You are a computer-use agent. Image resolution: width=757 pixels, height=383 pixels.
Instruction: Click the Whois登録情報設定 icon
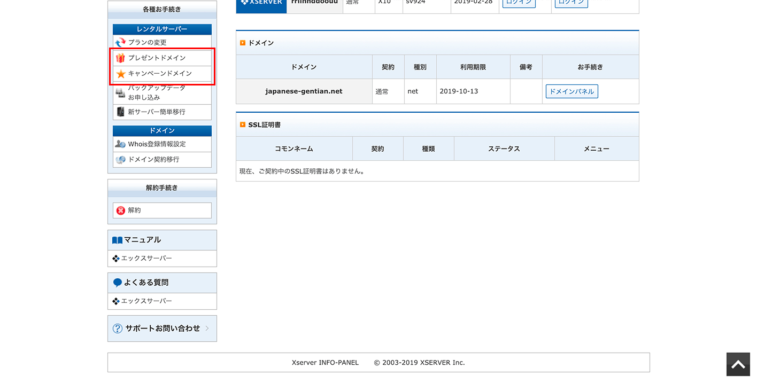(121, 144)
